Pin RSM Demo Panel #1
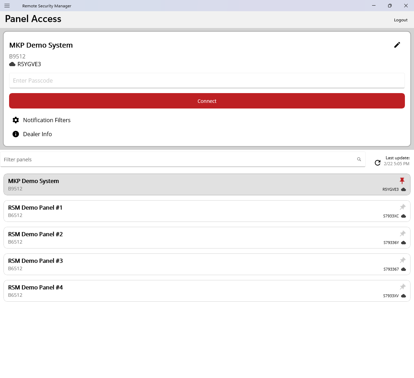 click(402, 207)
